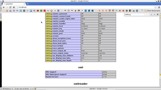Select the xdebug.trace_options directive
This screenshot has height=90, width=161.
pyautogui.click(x=55, y=48)
